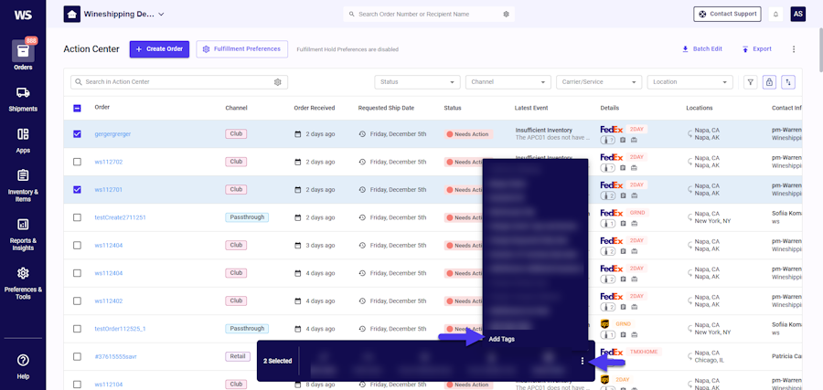Click the Batch Edit button
Screen dimensions: 823x390
coord(701,48)
